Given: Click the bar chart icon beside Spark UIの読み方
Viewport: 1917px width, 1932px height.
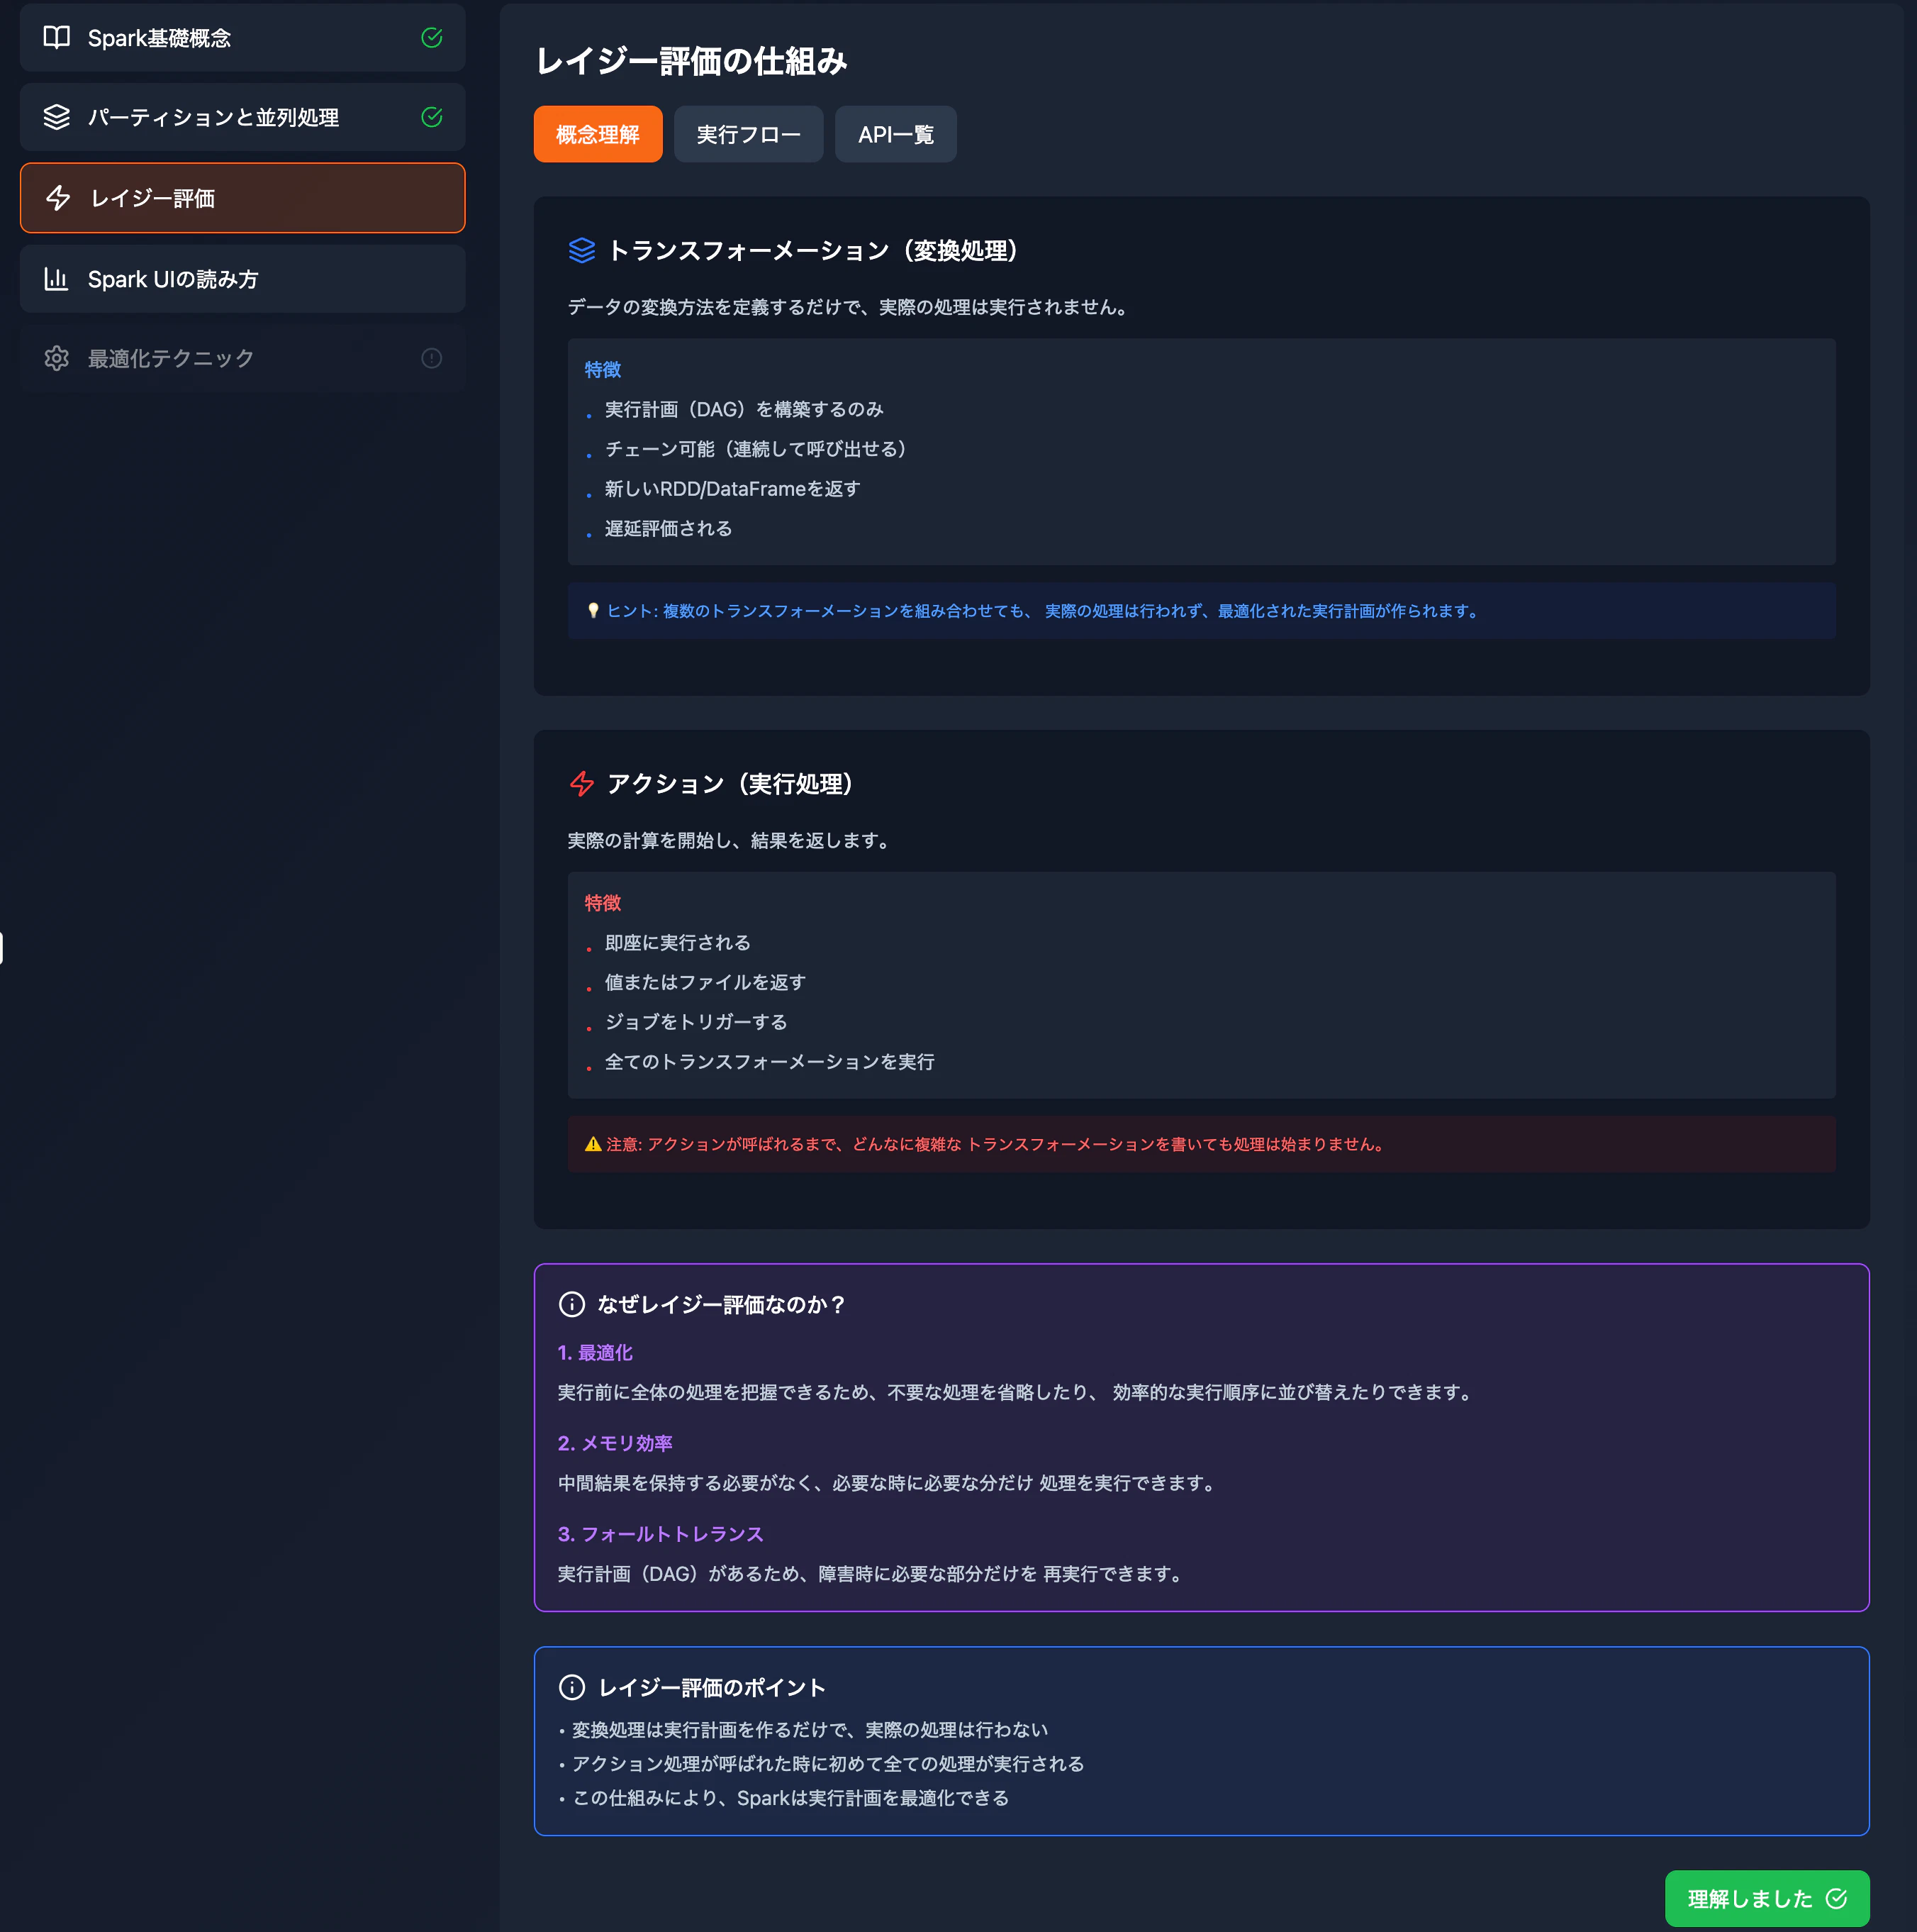Looking at the screenshot, I should click(x=57, y=279).
